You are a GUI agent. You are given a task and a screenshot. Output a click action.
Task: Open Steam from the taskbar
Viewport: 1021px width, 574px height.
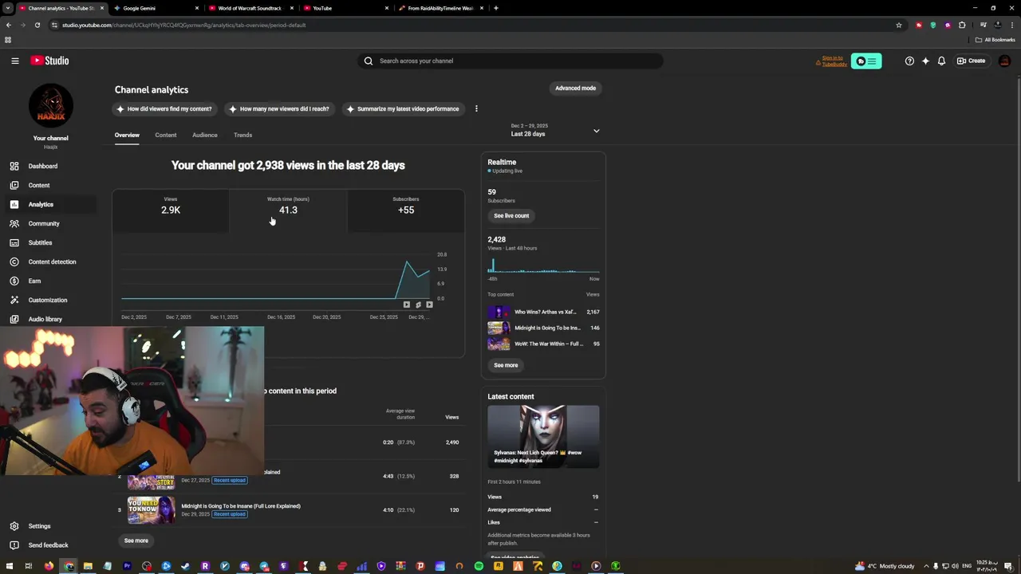click(x=186, y=566)
